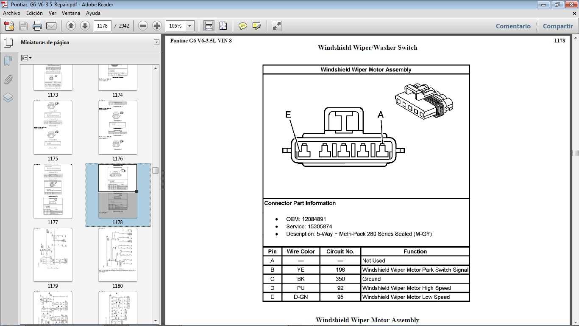Add a sticky note comment
Viewport: 579px width, 326px height.
[243, 26]
